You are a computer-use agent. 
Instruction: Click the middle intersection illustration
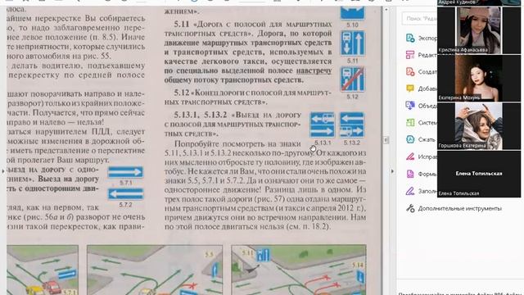point(155,270)
